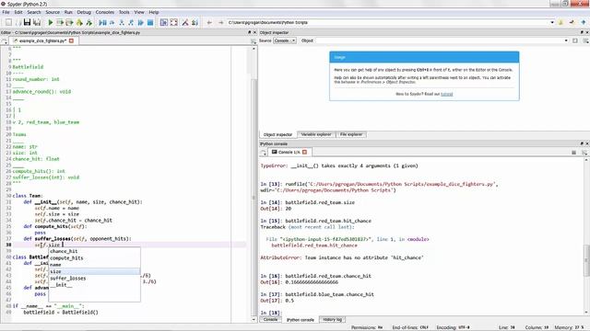The height and width of the screenshot is (331, 590).
Task: Open Preferences tools icon
Action: (185, 22)
